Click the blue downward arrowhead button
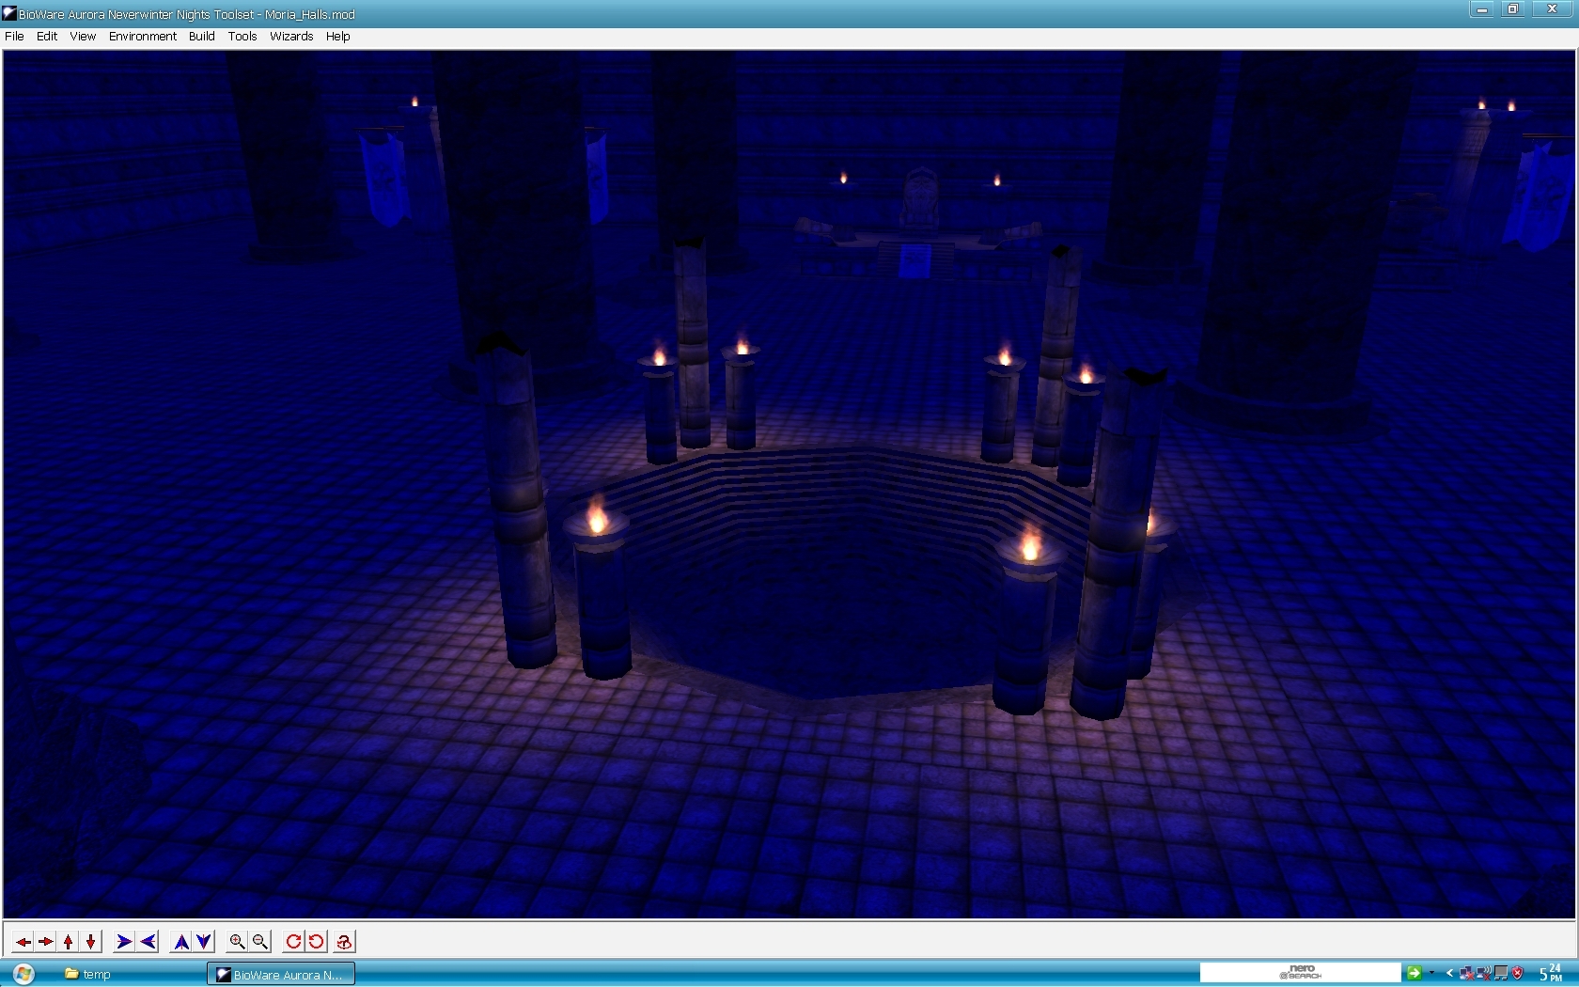Image resolution: width=1579 pixels, height=987 pixels. (204, 942)
